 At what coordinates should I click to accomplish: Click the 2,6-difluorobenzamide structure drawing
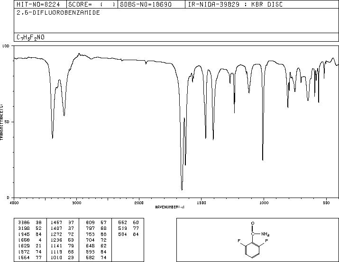(x=253, y=240)
